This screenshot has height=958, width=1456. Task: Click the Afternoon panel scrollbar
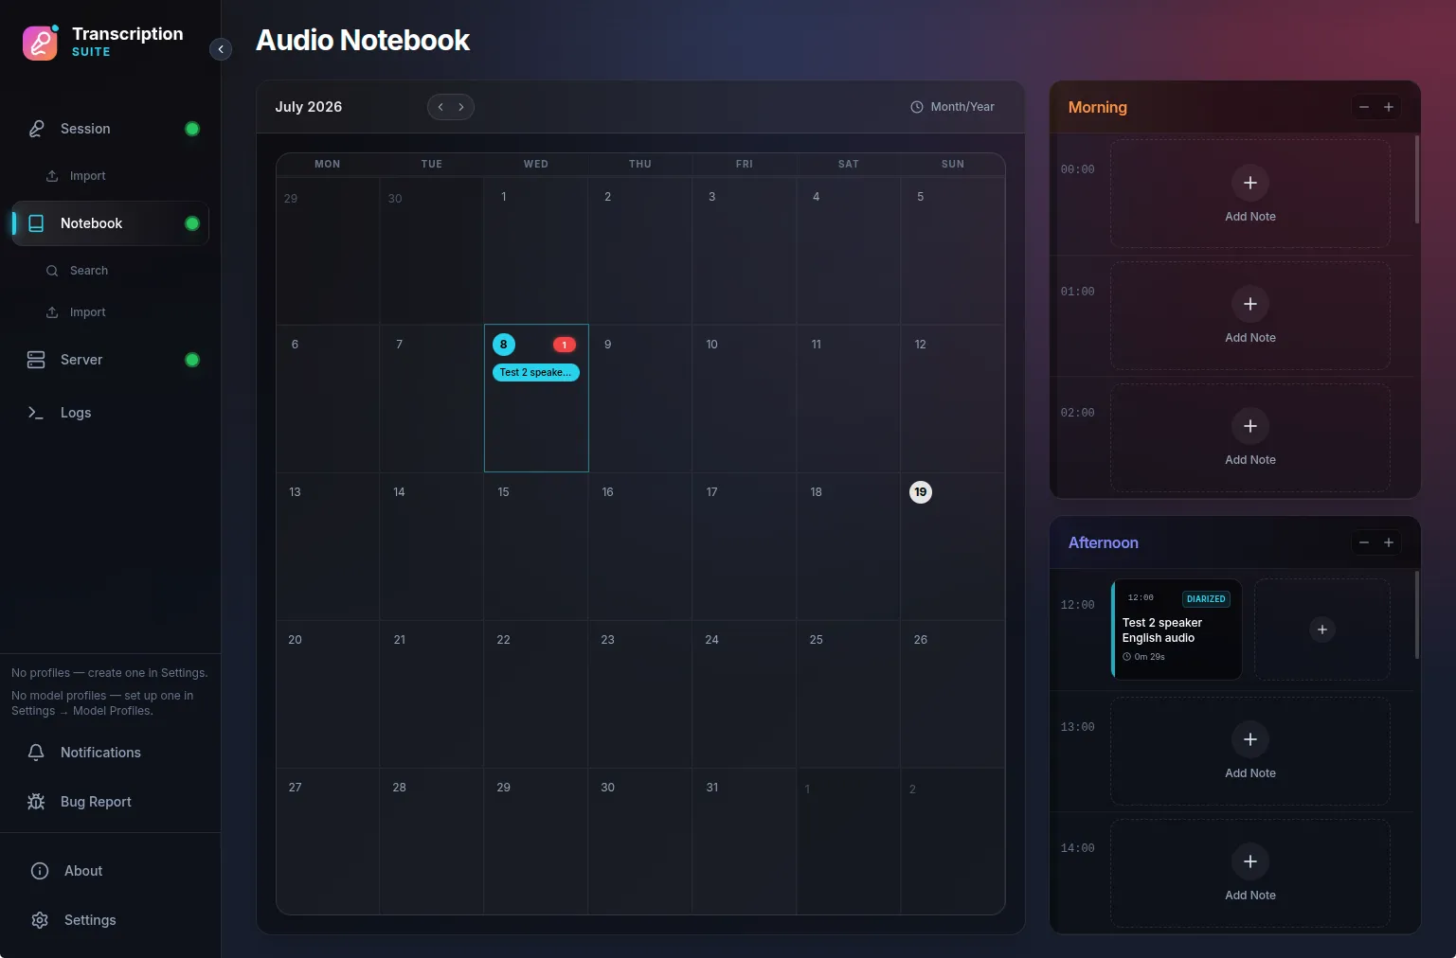click(1417, 614)
